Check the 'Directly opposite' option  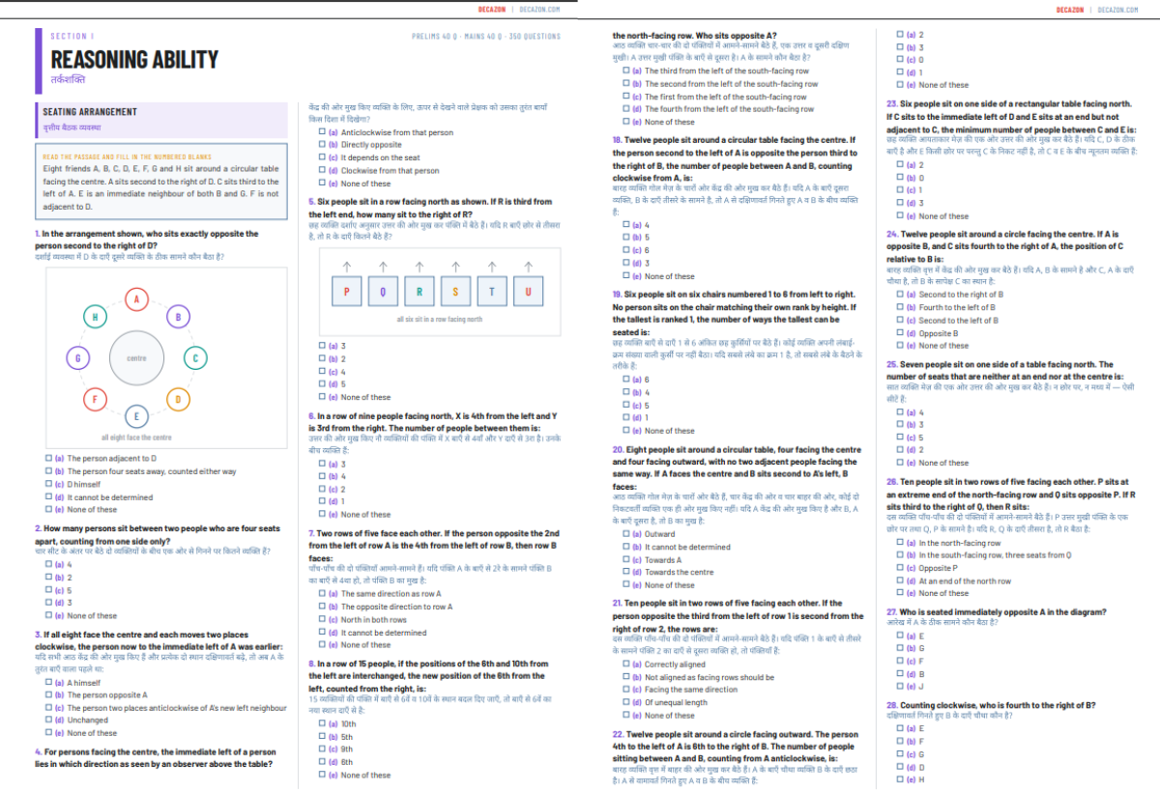(x=323, y=145)
